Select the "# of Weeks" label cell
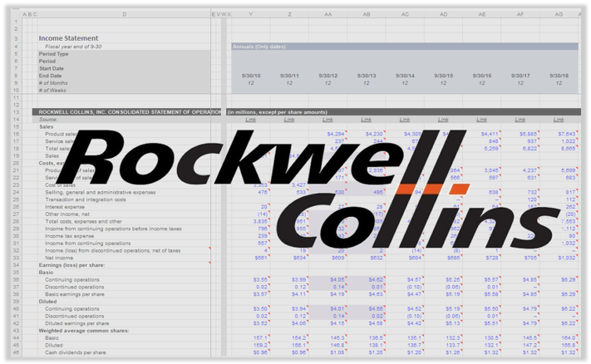The width and height of the screenshot is (591, 364). 52,91
